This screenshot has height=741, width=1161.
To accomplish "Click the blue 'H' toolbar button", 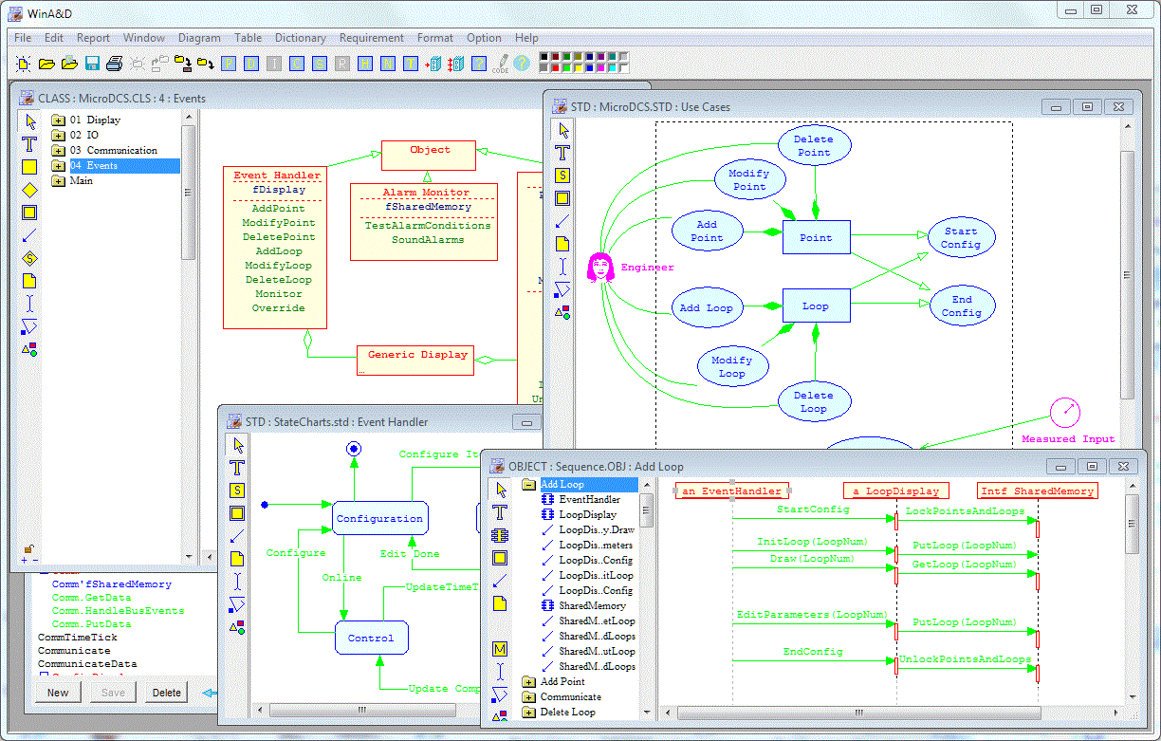I will tap(364, 64).
